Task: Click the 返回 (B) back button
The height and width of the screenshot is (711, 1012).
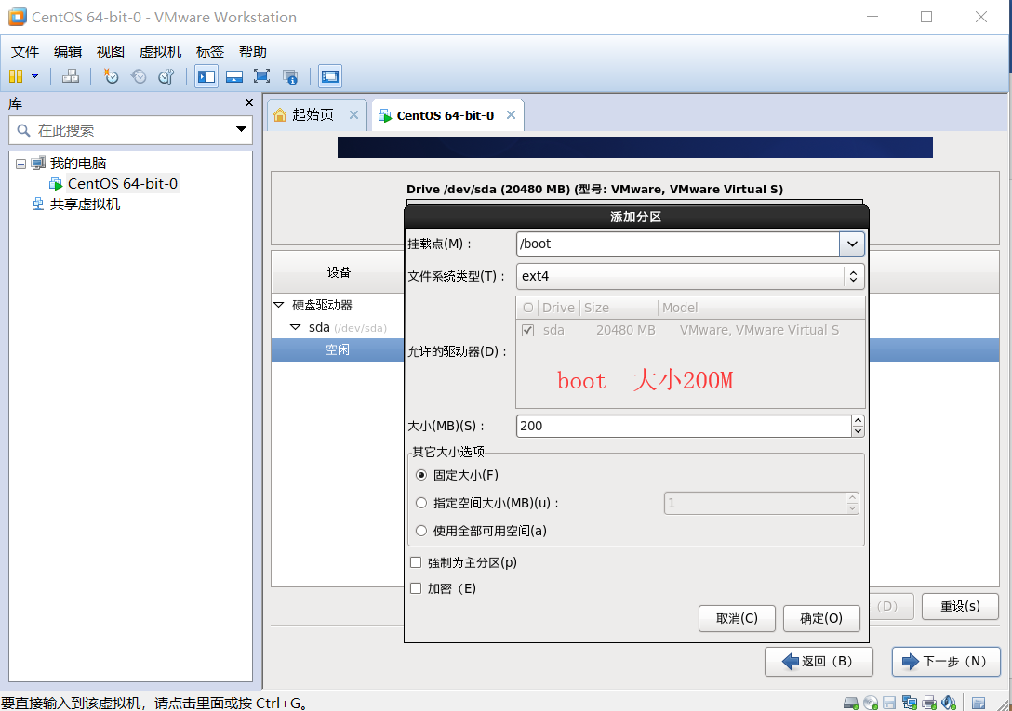Action: 819,662
